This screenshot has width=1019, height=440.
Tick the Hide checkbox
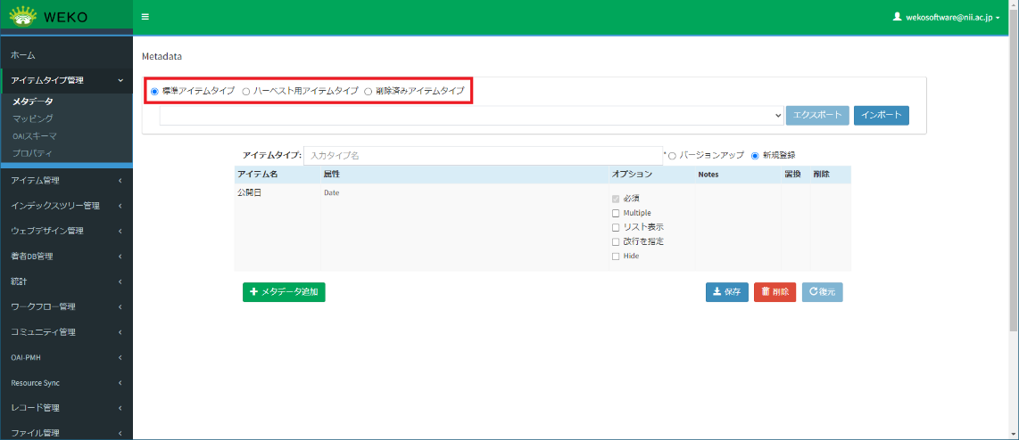(x=616, y=257)
